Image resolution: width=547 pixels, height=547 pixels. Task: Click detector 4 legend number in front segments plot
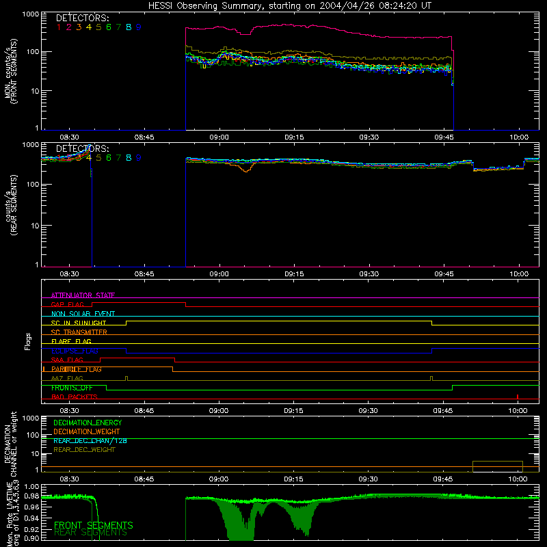pyautogui.click(x=89, y=27)
